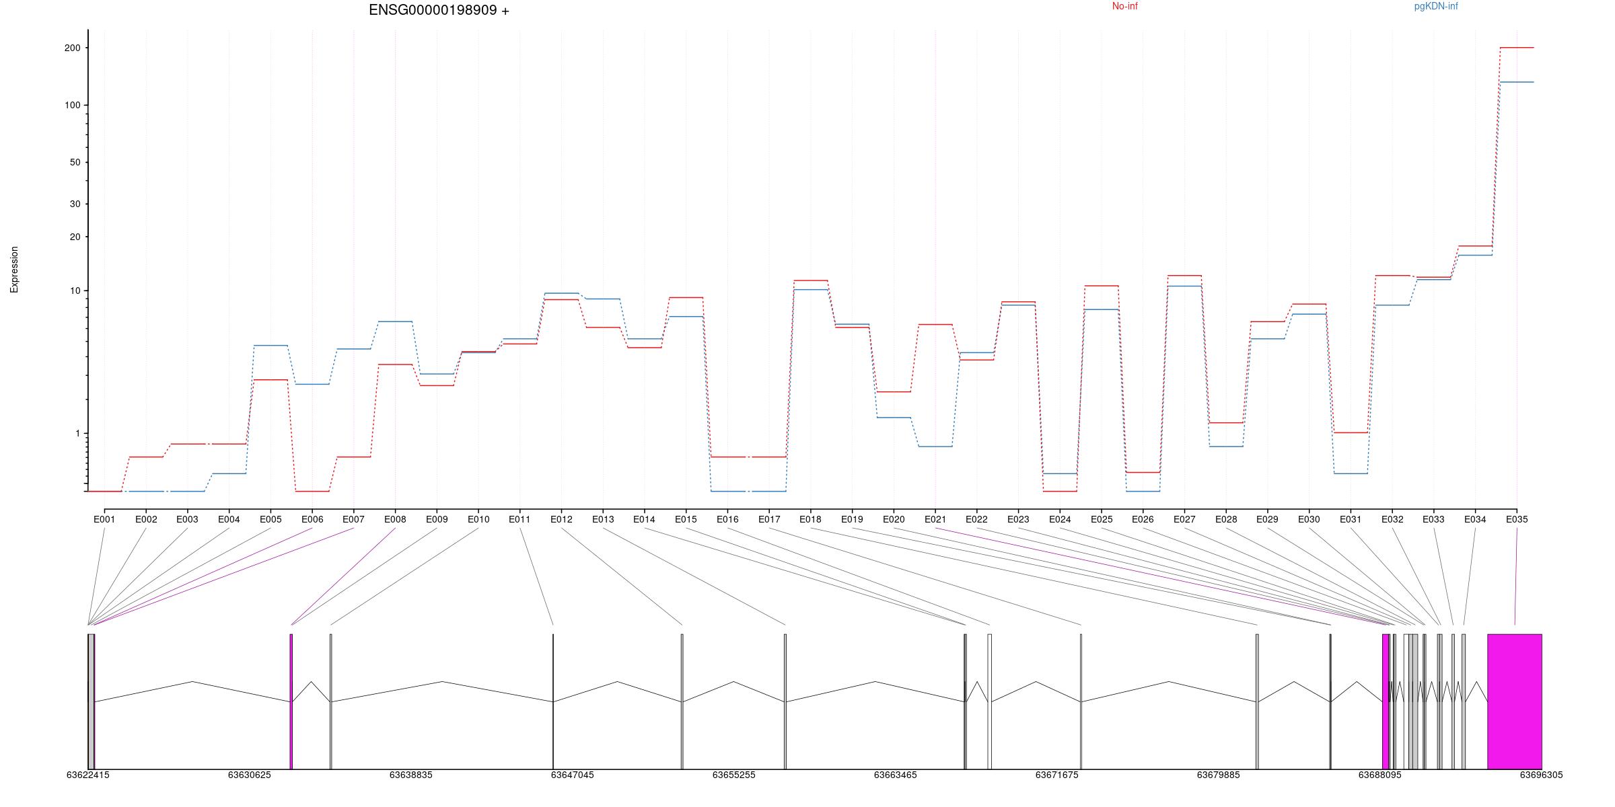Select the E035 exon axis label

(x=1516, y=520)
